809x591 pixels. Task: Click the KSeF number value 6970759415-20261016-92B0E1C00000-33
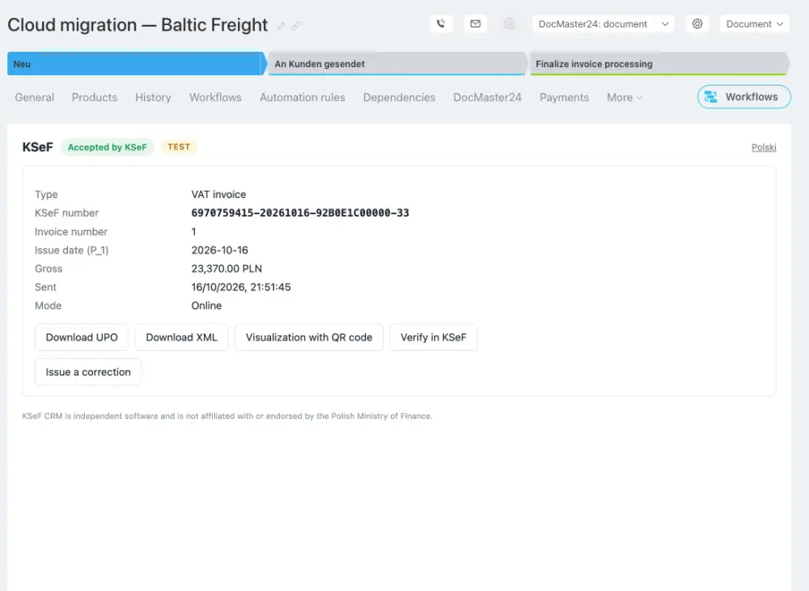(300, 213)
